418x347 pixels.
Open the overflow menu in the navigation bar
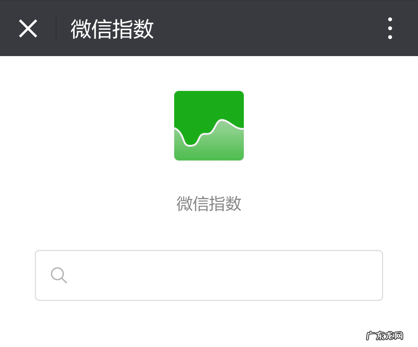point(390,27)
